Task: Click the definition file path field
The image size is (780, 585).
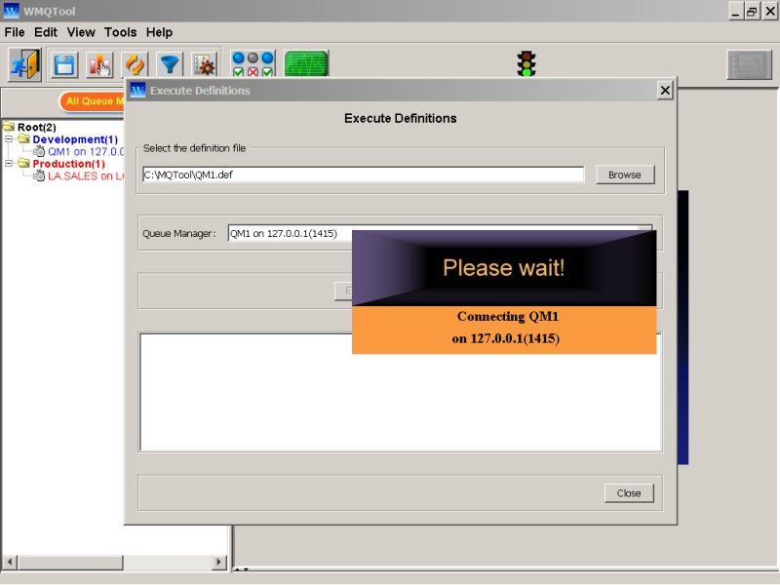Action: coord(363,175)
